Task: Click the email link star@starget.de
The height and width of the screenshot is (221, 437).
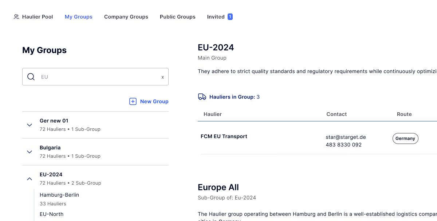Action: pyautogui.click(x=346, y=137)
